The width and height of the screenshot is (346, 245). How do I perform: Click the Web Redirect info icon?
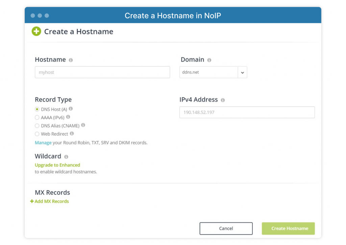coord(72,133)
